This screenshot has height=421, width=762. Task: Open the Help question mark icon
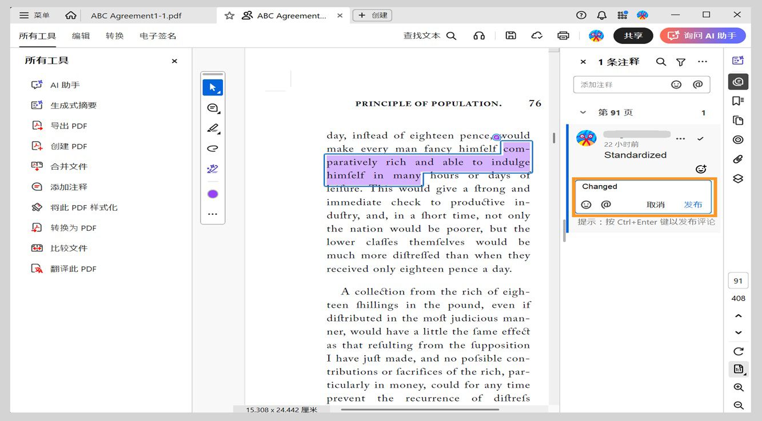click(x=581, y=15)
